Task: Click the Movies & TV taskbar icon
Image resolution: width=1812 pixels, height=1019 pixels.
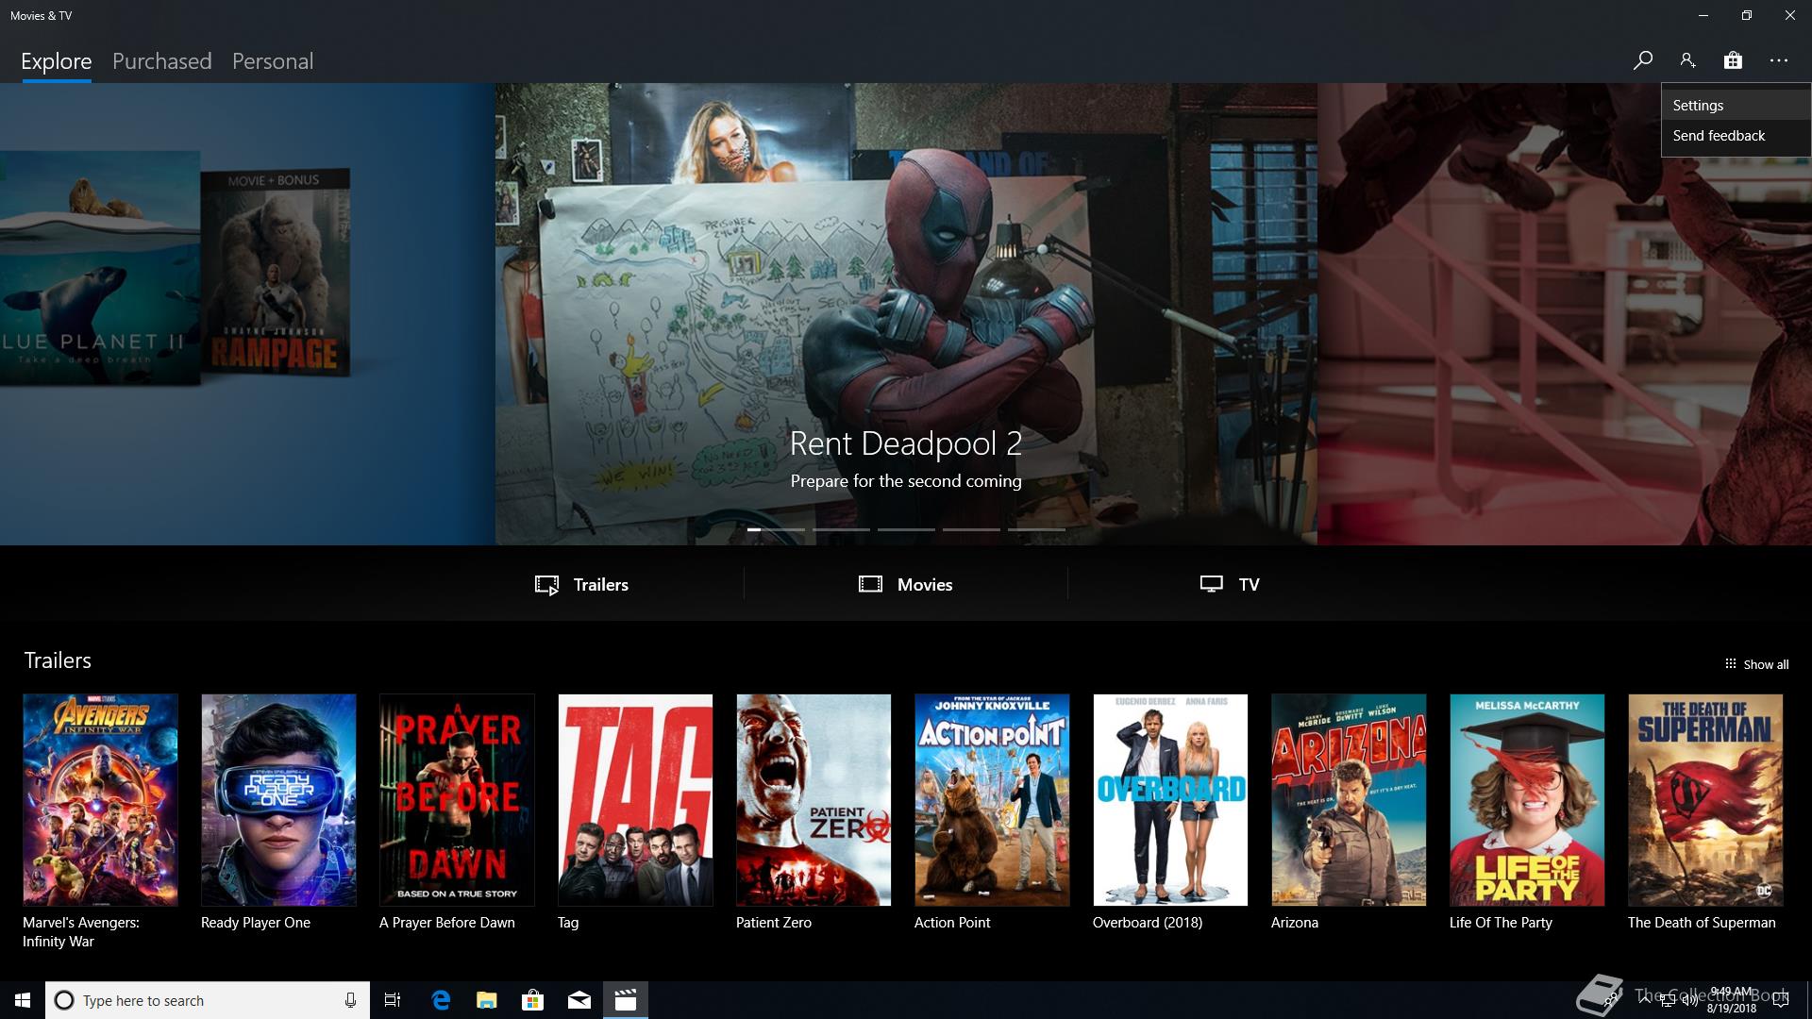Action: point(626,1000)
